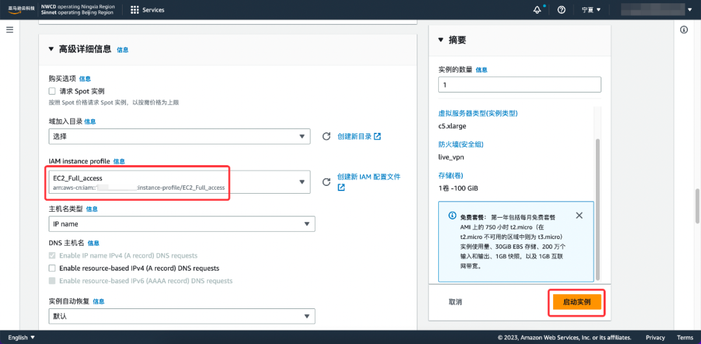Screen dimensions: 701x344
Task: Open the info panel icon at top right
Action: [x=683, y=30]
